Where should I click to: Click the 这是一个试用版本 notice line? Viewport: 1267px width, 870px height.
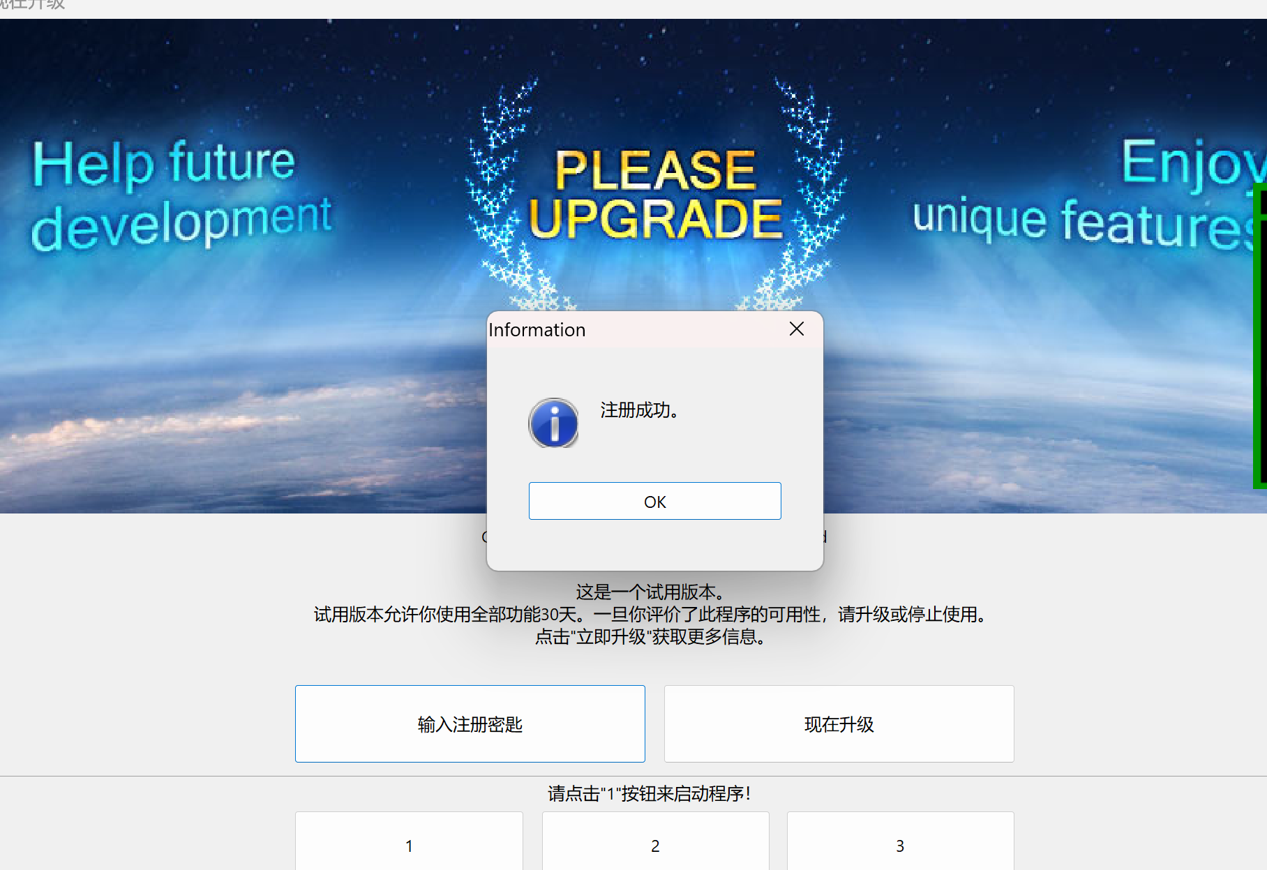[650, 592]
